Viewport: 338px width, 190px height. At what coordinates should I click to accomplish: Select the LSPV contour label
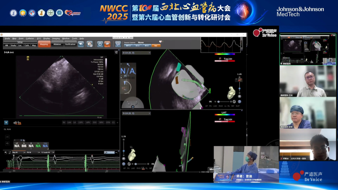(81, 122)
